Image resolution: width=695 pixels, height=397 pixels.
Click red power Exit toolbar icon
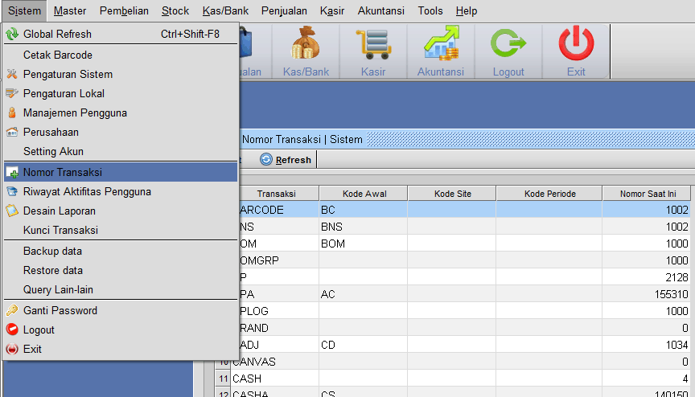pyautogui.click(x=576, y=43)
